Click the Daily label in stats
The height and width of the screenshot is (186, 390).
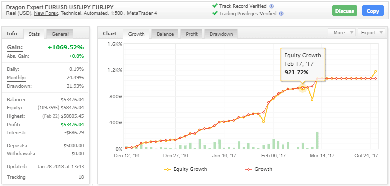[x=13, y=69]
